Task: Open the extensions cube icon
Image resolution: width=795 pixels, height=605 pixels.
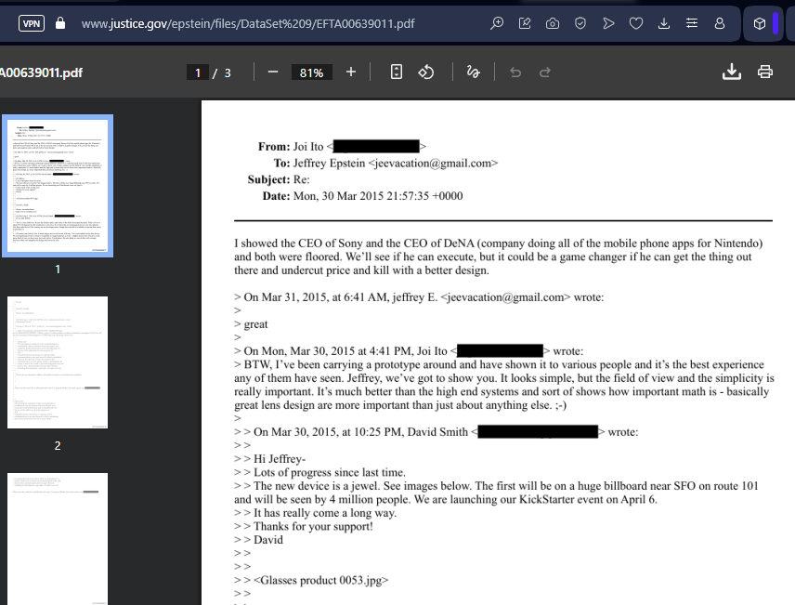Action: pyautogui.click(x=760, y=23)
